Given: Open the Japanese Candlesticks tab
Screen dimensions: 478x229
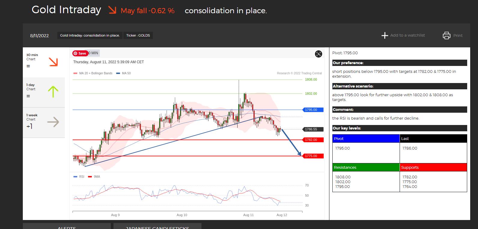Looking at the screenshot, I should [157, 227].
